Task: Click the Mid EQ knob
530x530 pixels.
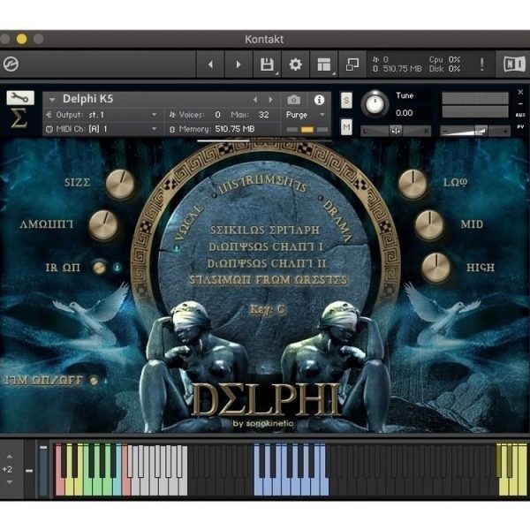Action: coord(429,224)
